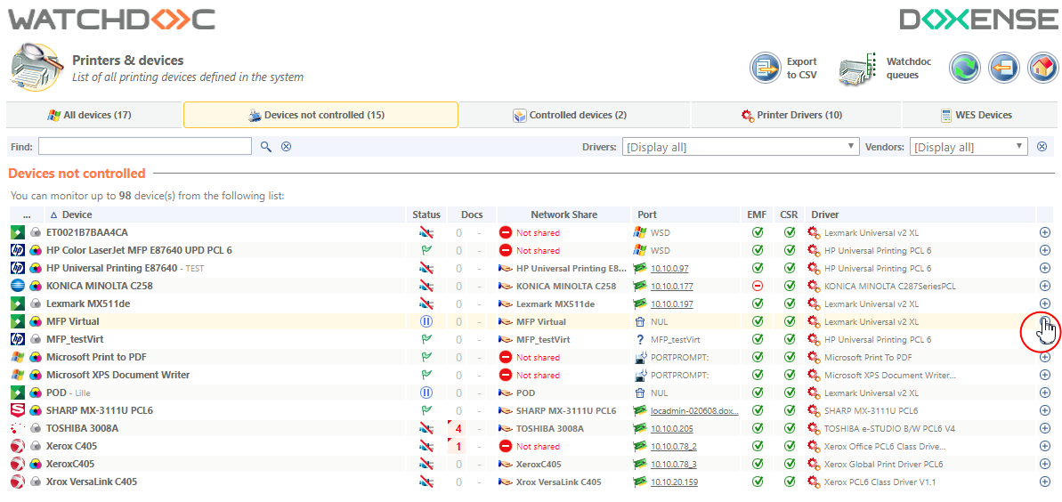Viewport: 1062px width, 502px height.
Task: Click green EMF check for ET0021B7BAA4CA
Action: [758, 232]
